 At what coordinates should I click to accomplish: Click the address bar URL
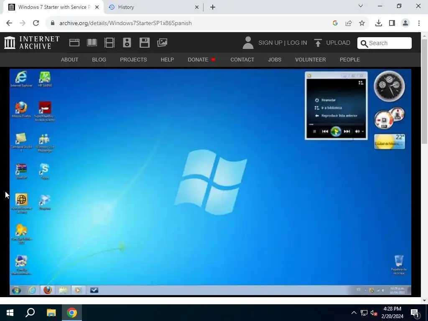(125, 23)
